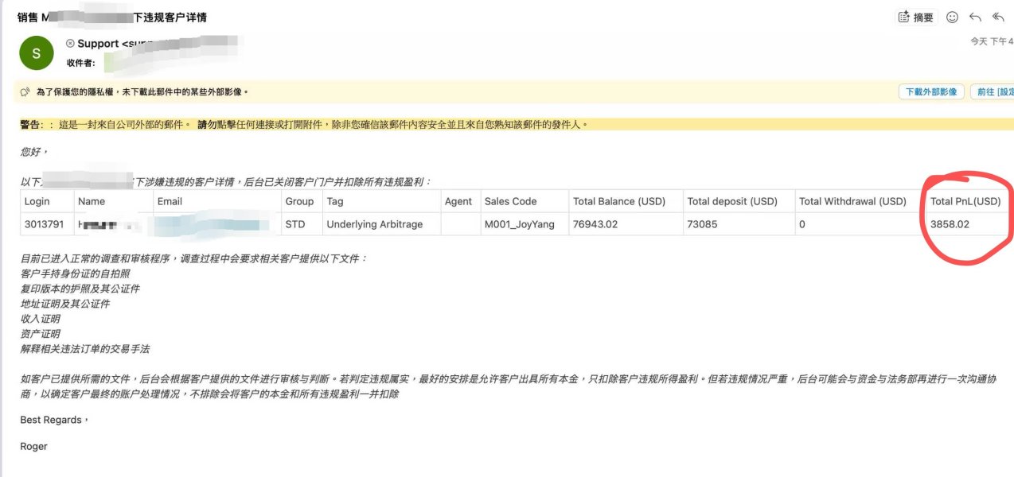Image resolution: width=1014 pixels, height=477 pixels.
Task: Select the STD group cell
Action: (x=295, y=224)
